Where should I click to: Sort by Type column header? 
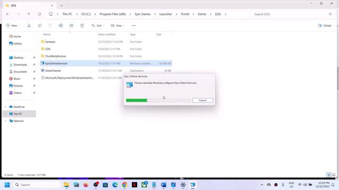(x=132, y=34)
